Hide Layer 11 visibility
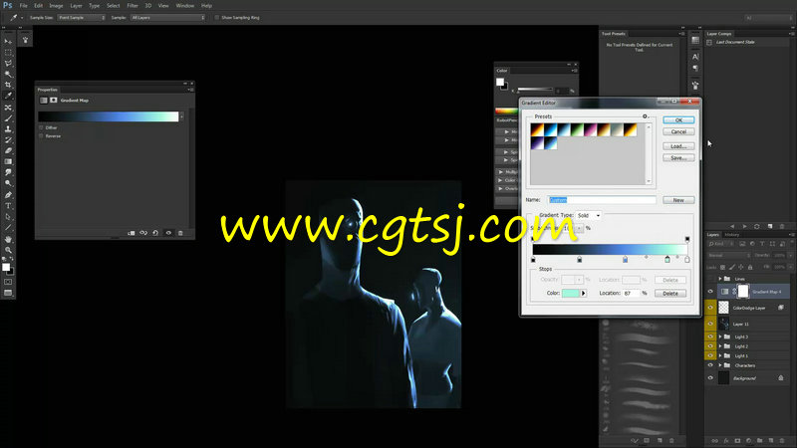Screen dimensions: 797x448 coord(710,324)
